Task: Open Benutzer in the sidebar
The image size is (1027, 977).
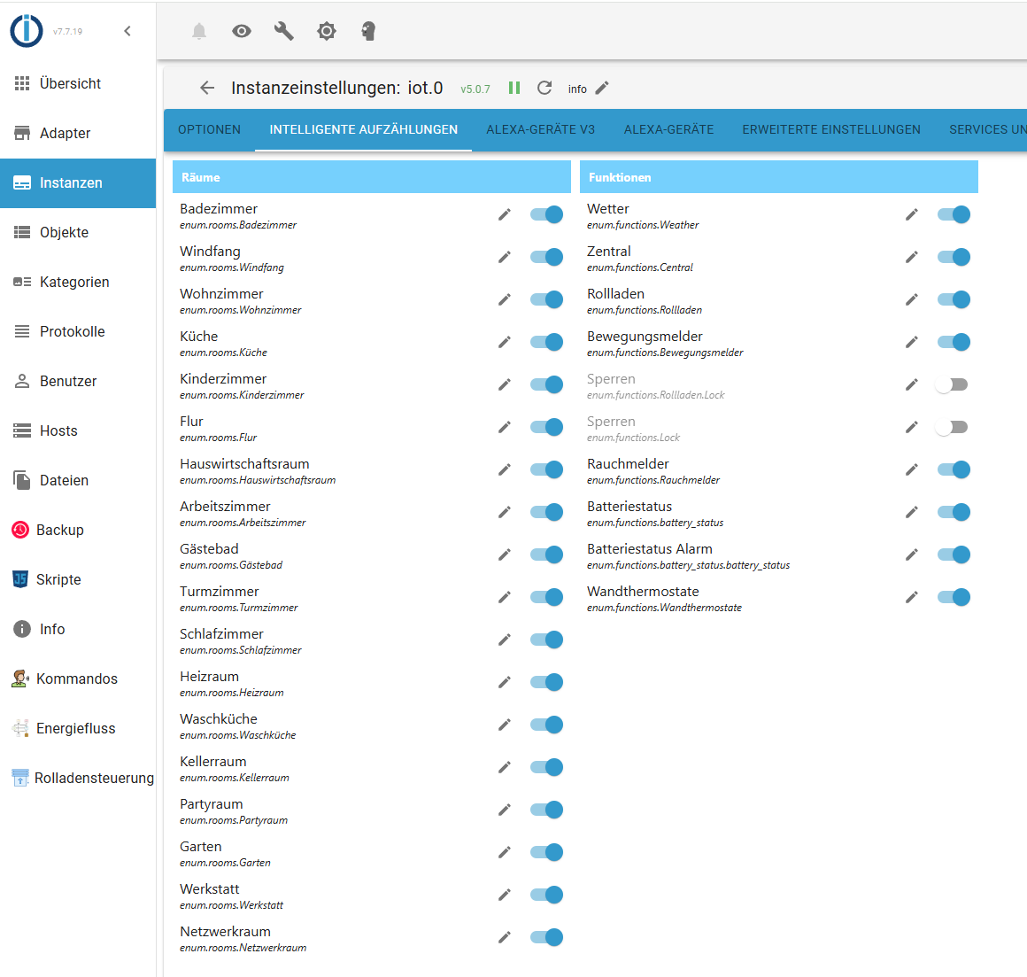Action: click(78, 382)
